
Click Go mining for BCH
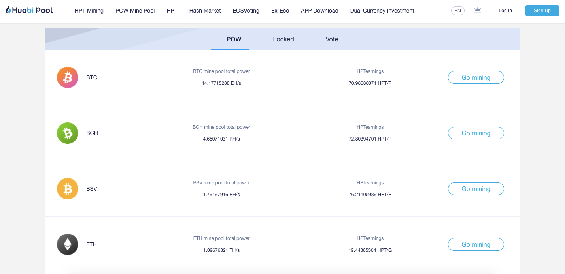tap(476, 133)
